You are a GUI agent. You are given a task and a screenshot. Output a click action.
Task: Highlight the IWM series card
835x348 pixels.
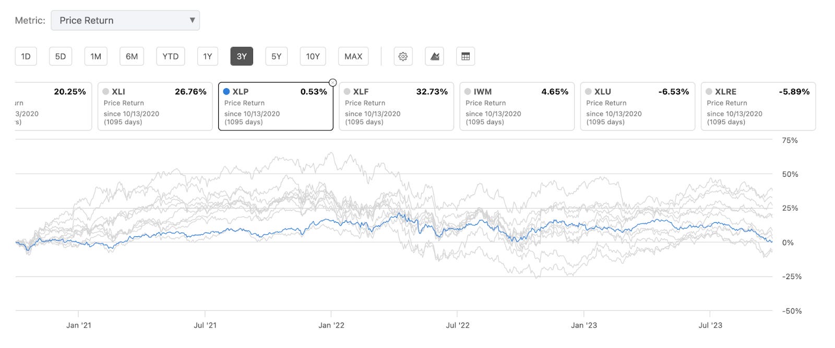517,106
